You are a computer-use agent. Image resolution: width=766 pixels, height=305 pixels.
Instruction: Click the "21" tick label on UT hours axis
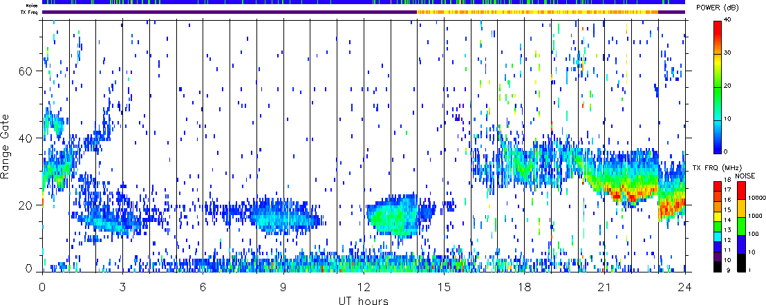coord(605,286)
